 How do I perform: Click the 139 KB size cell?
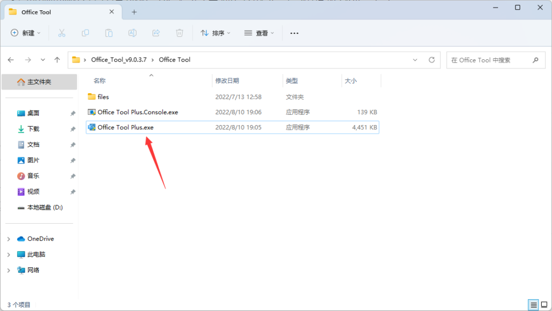click(367, 112)
